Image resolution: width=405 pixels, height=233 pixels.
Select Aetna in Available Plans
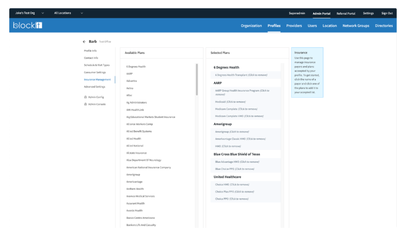point(130,88)
